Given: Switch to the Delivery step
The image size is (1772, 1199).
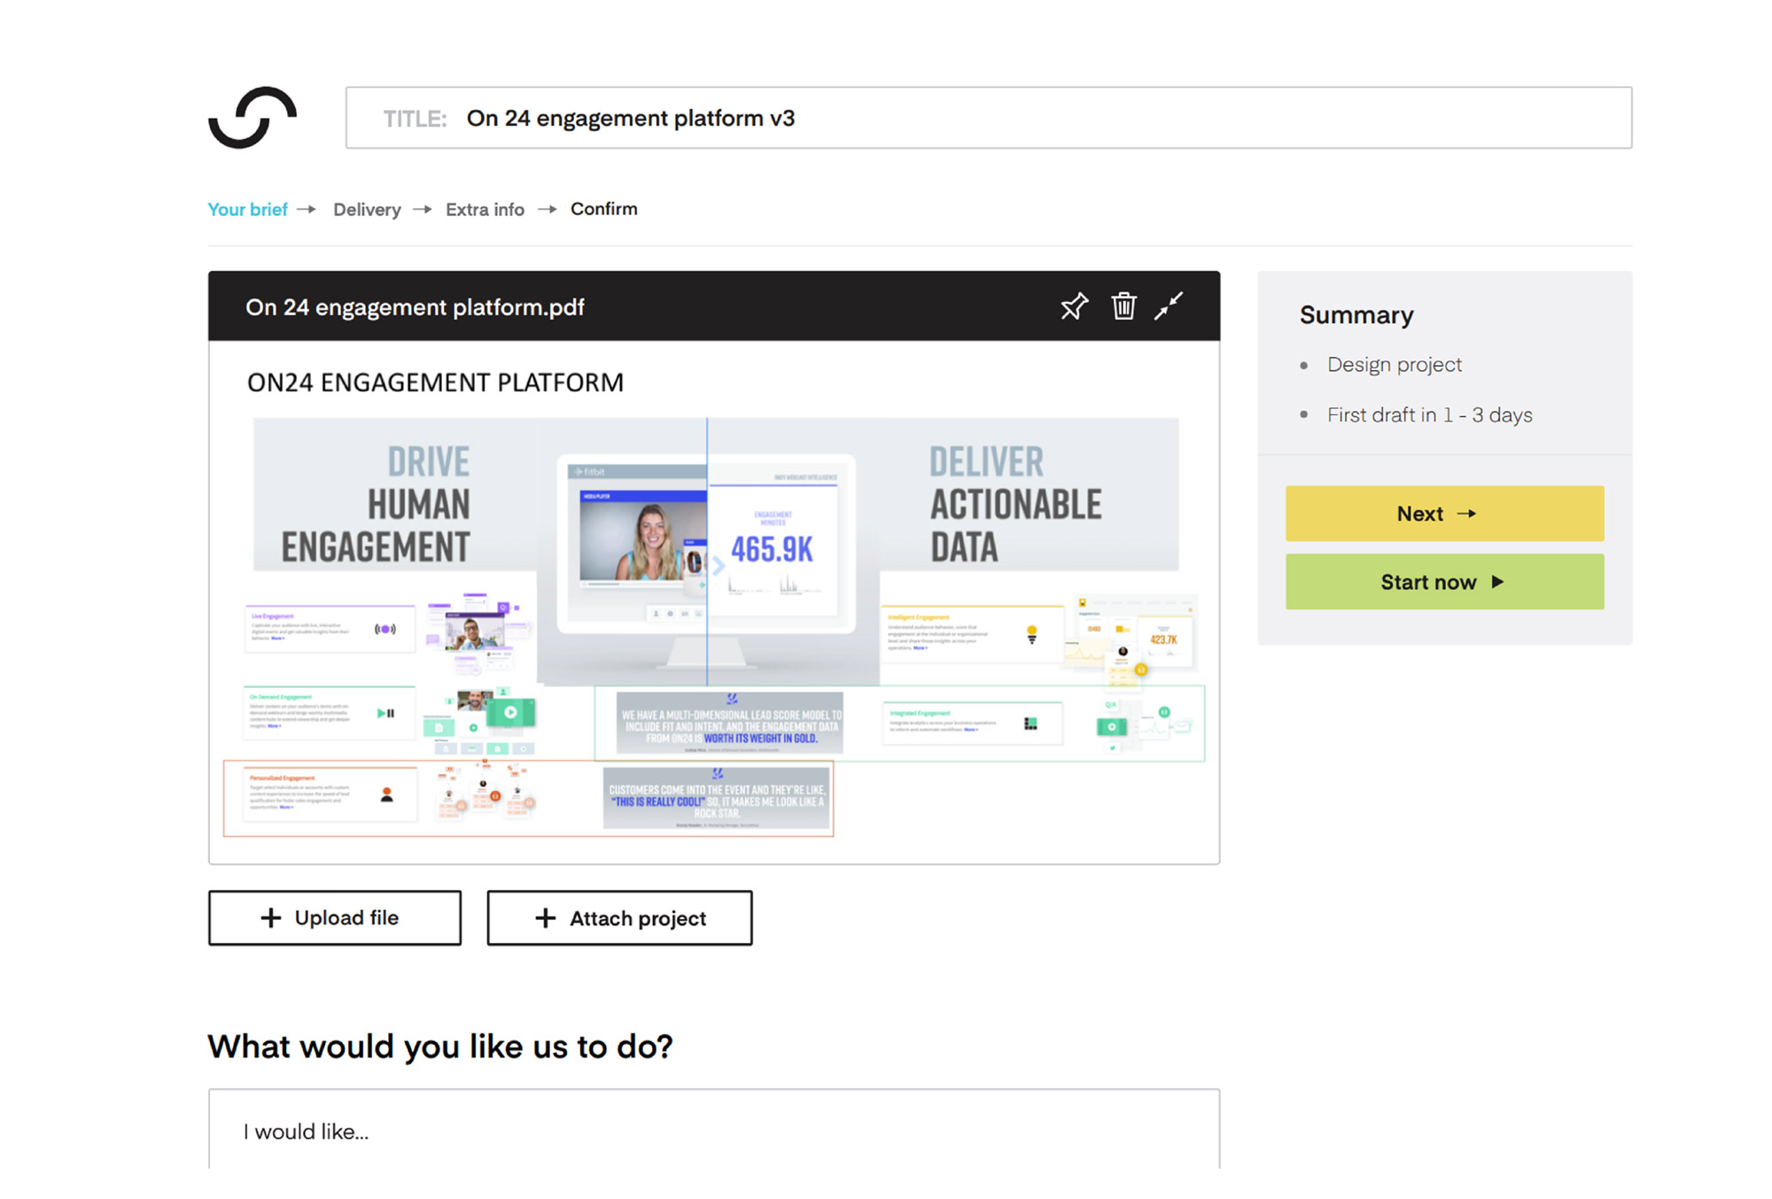Looking at the screenshot, I should (367, 209).
